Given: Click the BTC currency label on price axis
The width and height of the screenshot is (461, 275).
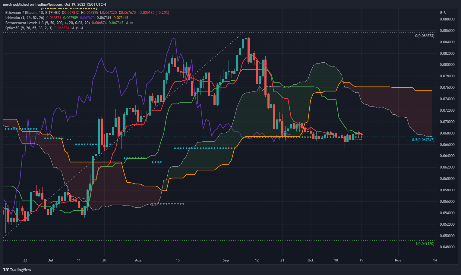Looking at the screenshot, I should [x=443, y=12].
